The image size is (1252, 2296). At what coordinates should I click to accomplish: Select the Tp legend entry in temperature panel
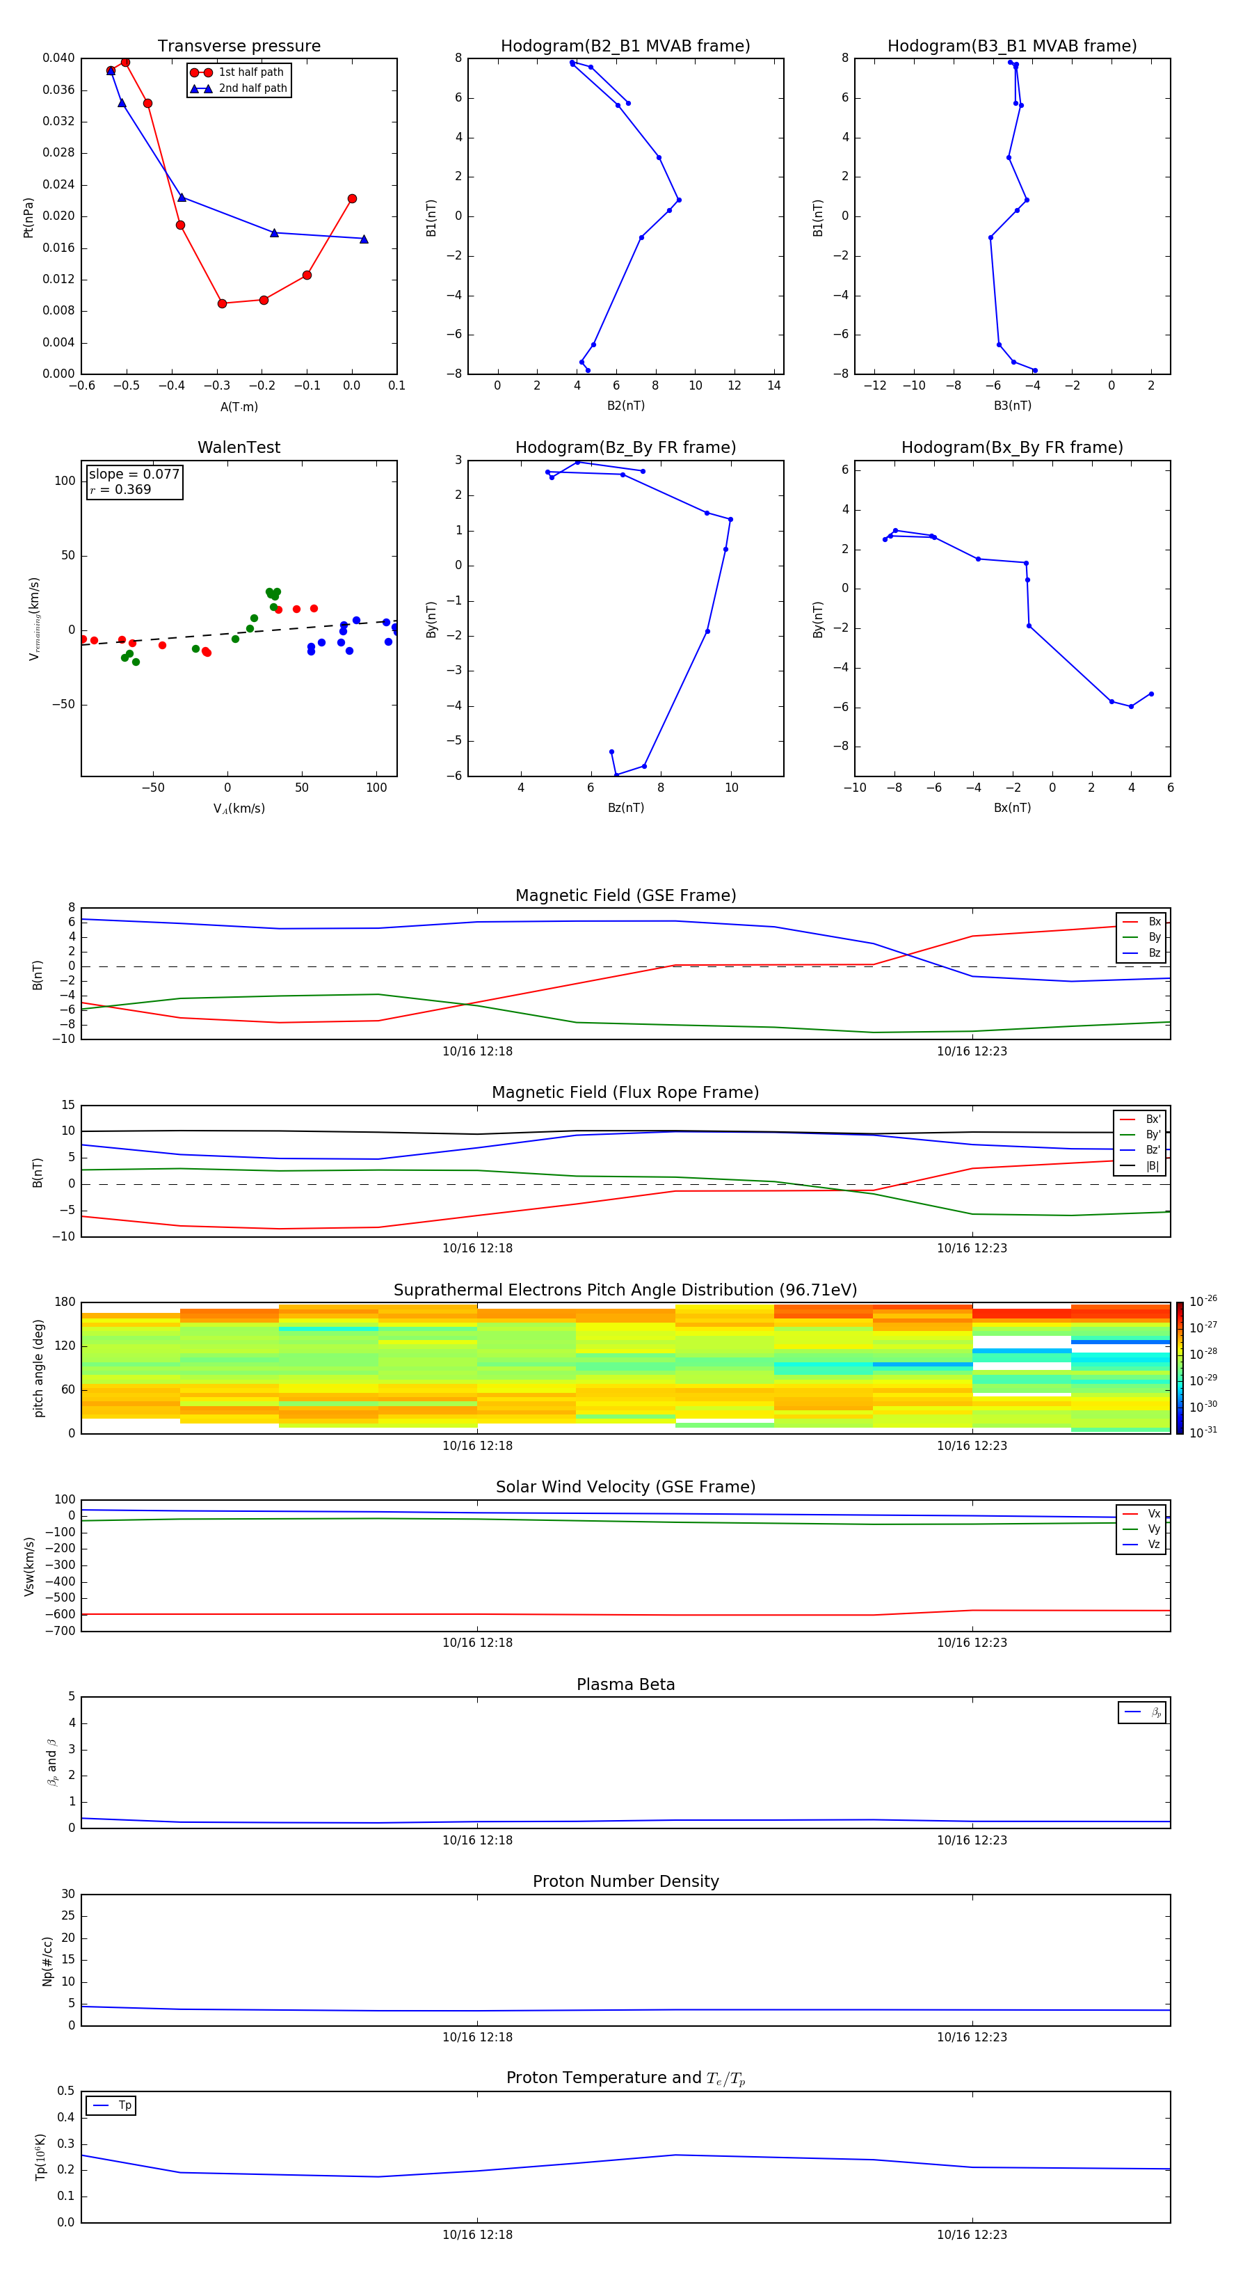pos(111,2105)
